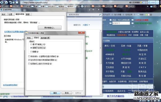
Task: Expand bookmark overflow chevron in browser
Action: (x=148, y=6)
